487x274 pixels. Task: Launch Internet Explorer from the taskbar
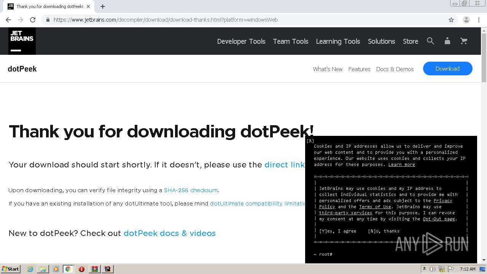click(x=30, y=269)
